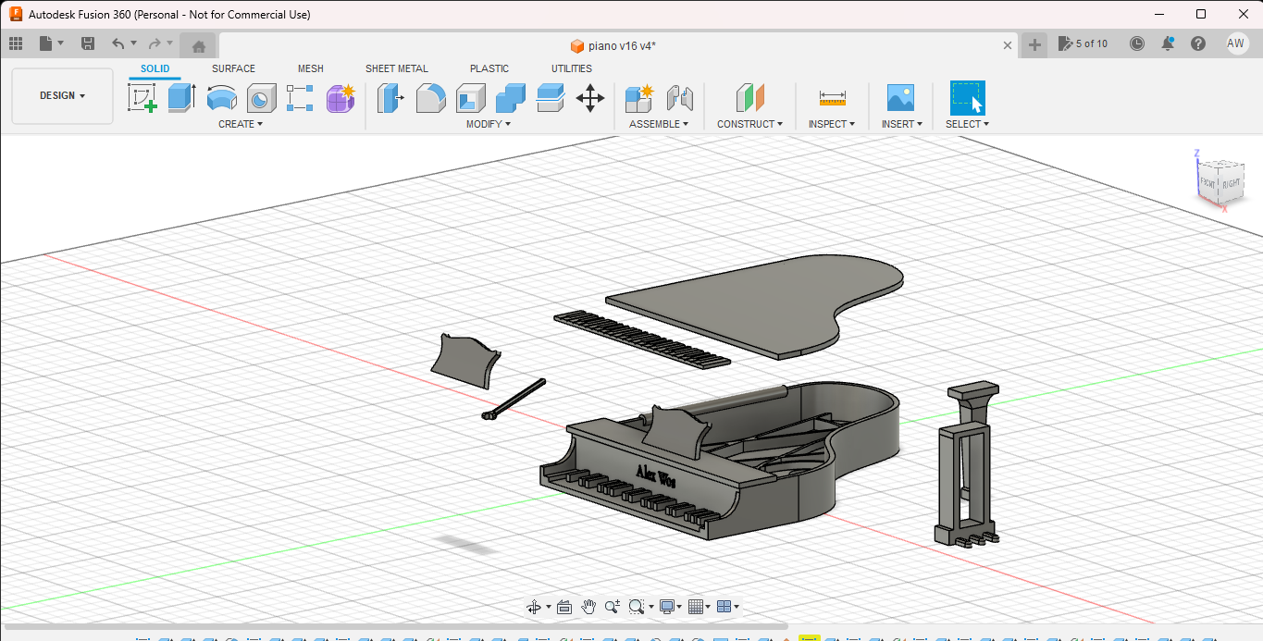Select the Measure tool under Inspect
The height and width of the screenshot is (641, 1263).
[831, 97]
